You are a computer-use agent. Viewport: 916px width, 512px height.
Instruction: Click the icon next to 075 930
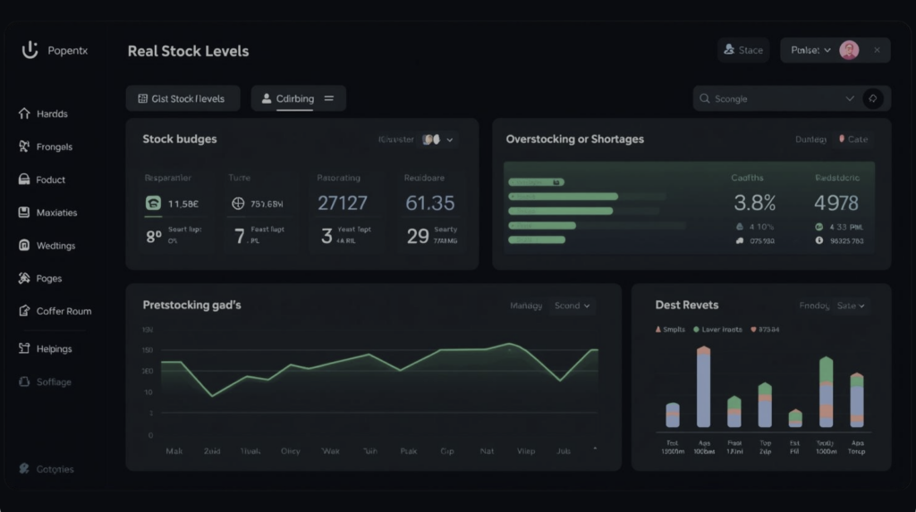click(740, 240)
